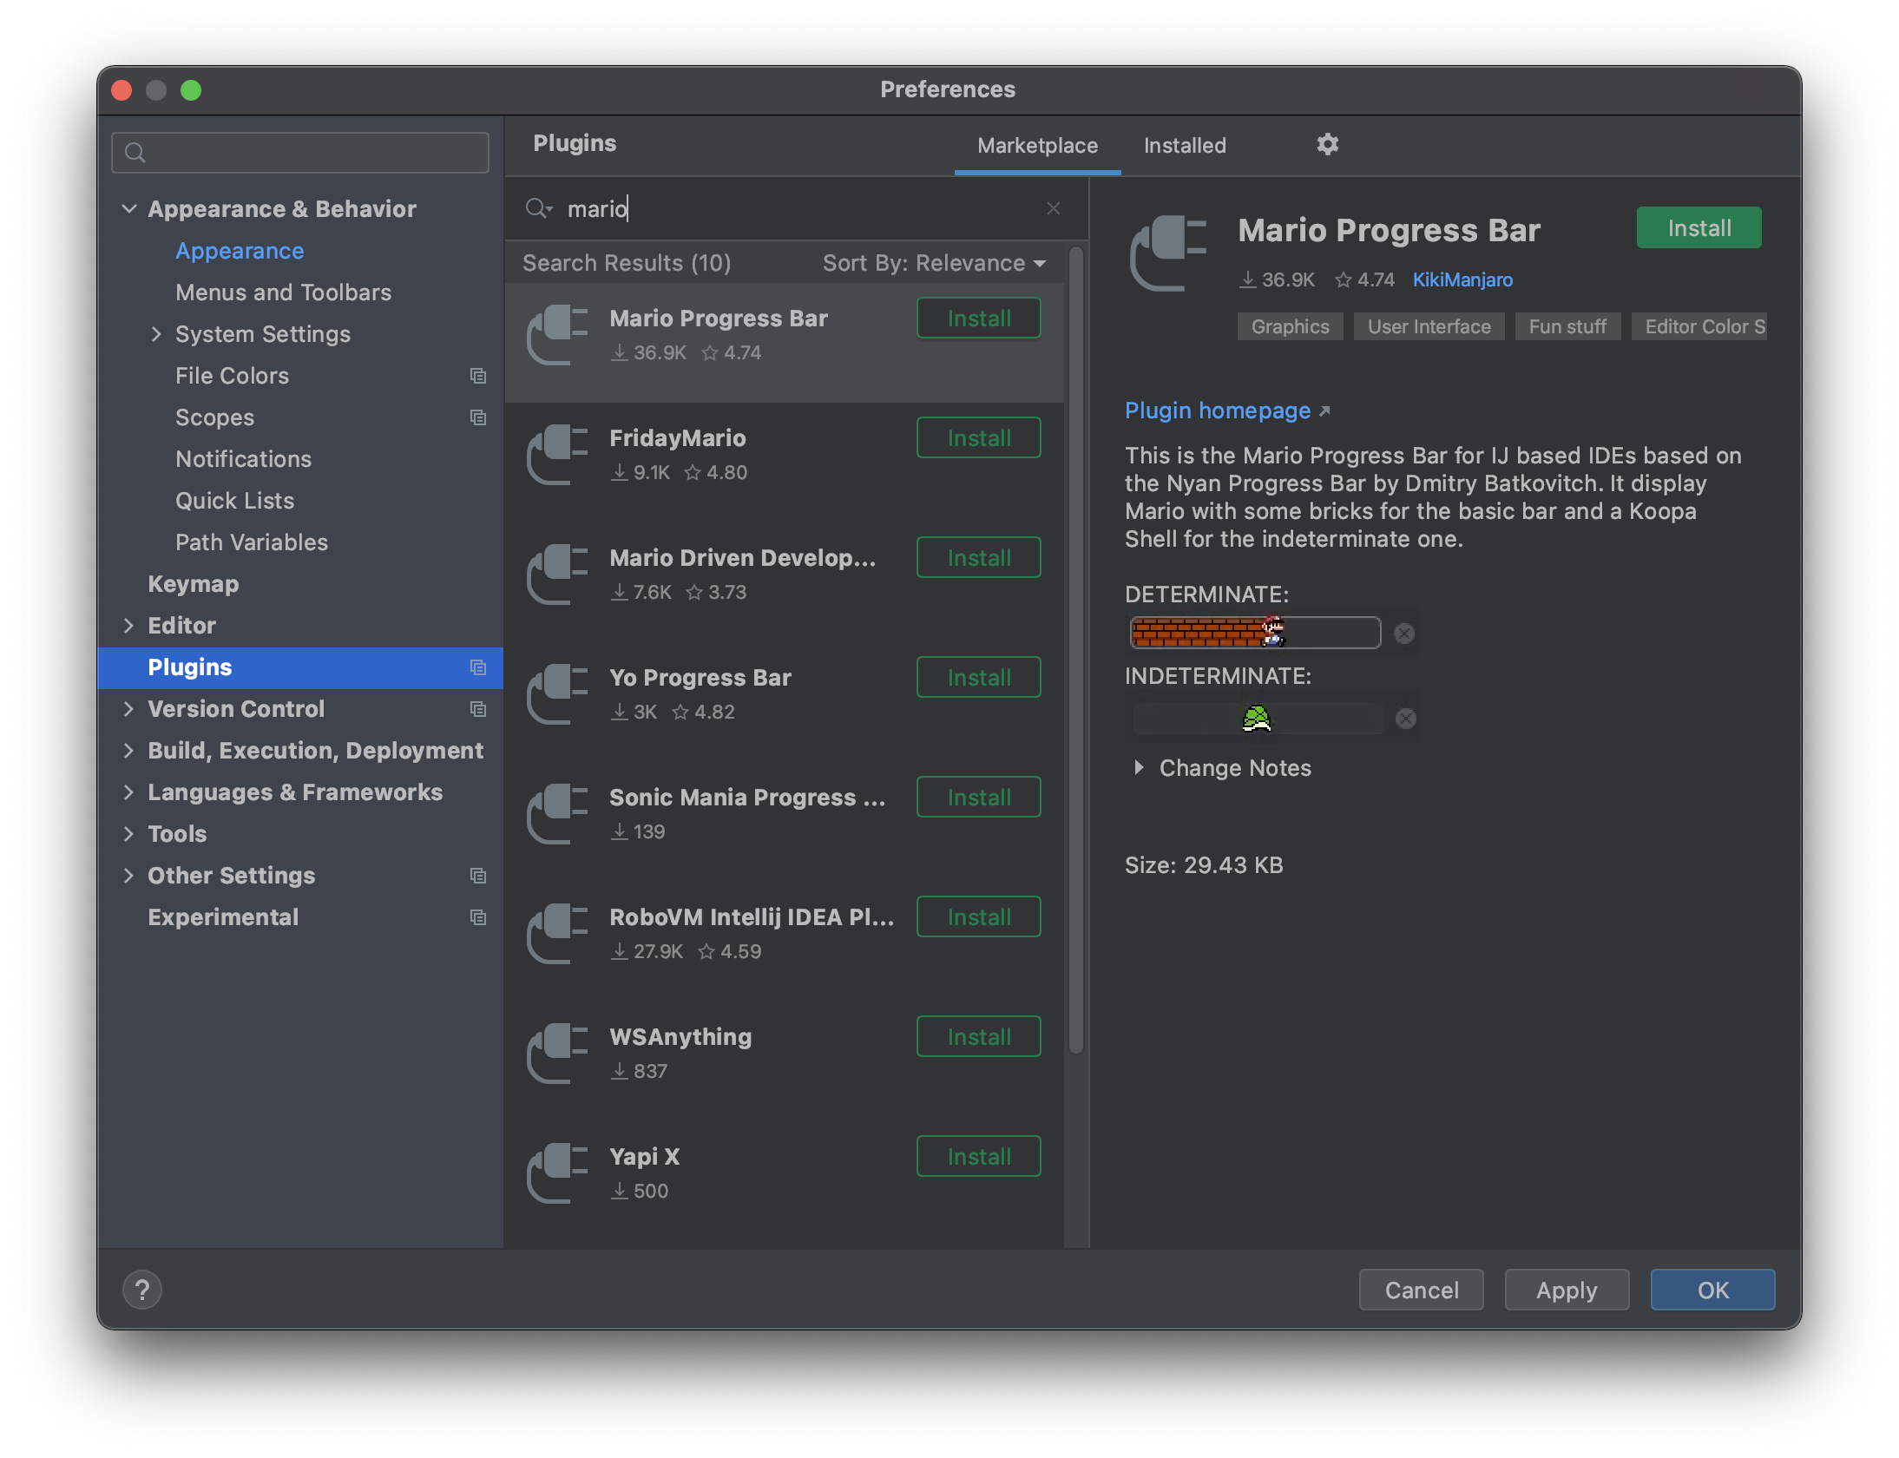This screenshot has width=1899, height=1458.
Task: Click the FridayMario plugin plug icon
Action: coord(557,455)
